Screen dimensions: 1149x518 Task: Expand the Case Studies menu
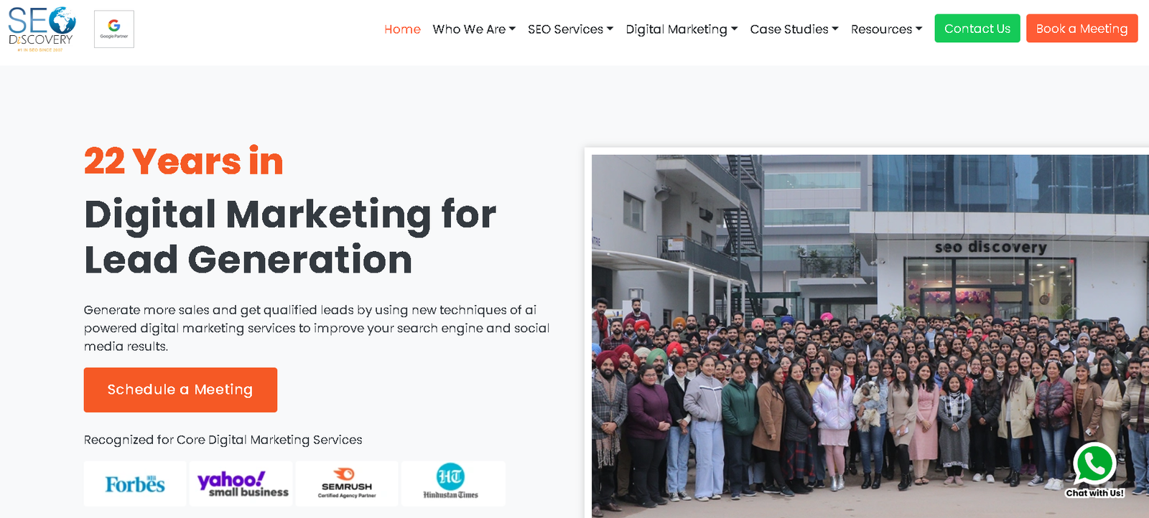point(794,29)
